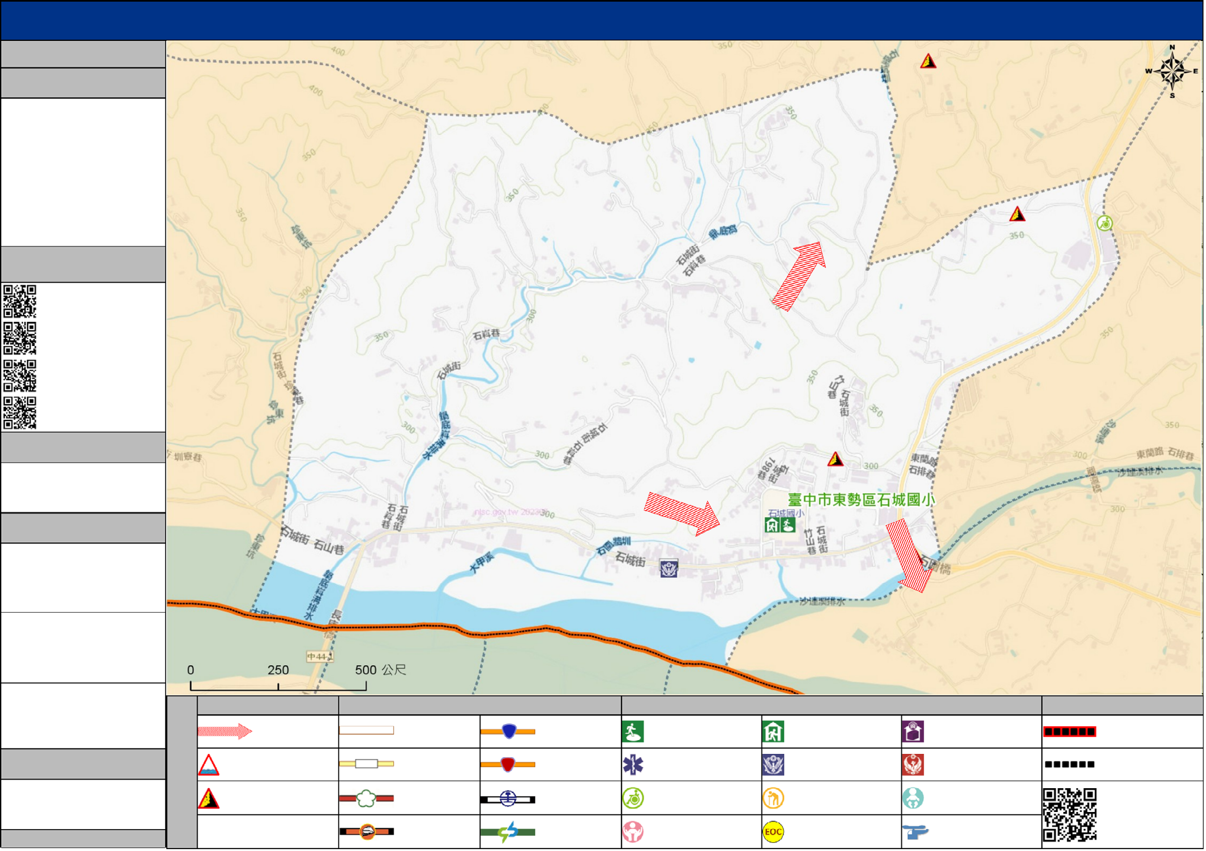Click the landslide marker above the eastern 350 contour label

click(1018, 214)
